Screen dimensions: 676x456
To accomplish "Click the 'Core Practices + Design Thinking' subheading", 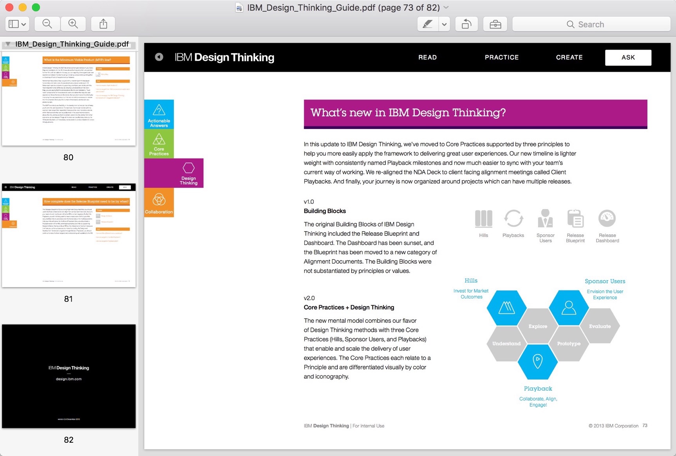I will point(349,308).
